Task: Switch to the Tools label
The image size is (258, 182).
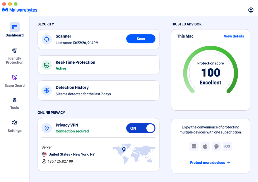Action: pos(15,108)
